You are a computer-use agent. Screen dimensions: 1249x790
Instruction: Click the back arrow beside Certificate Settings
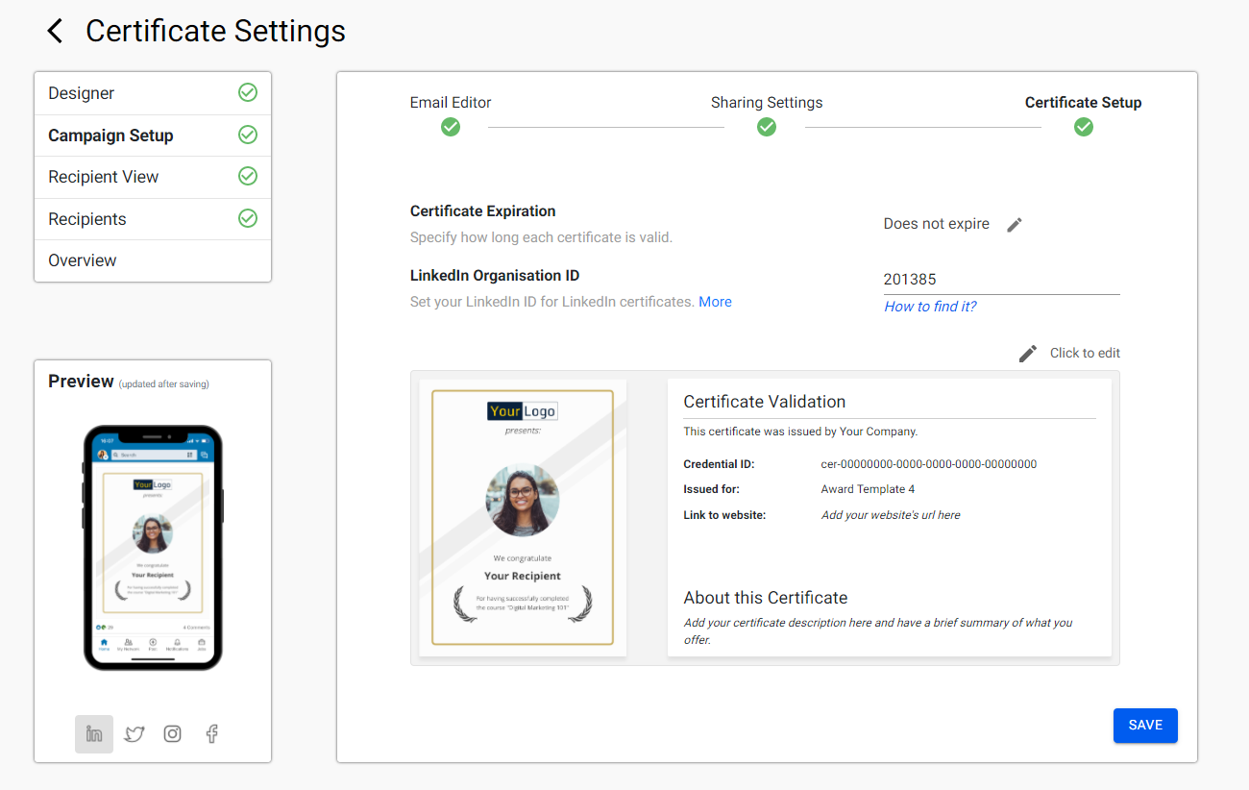[55, 30]
